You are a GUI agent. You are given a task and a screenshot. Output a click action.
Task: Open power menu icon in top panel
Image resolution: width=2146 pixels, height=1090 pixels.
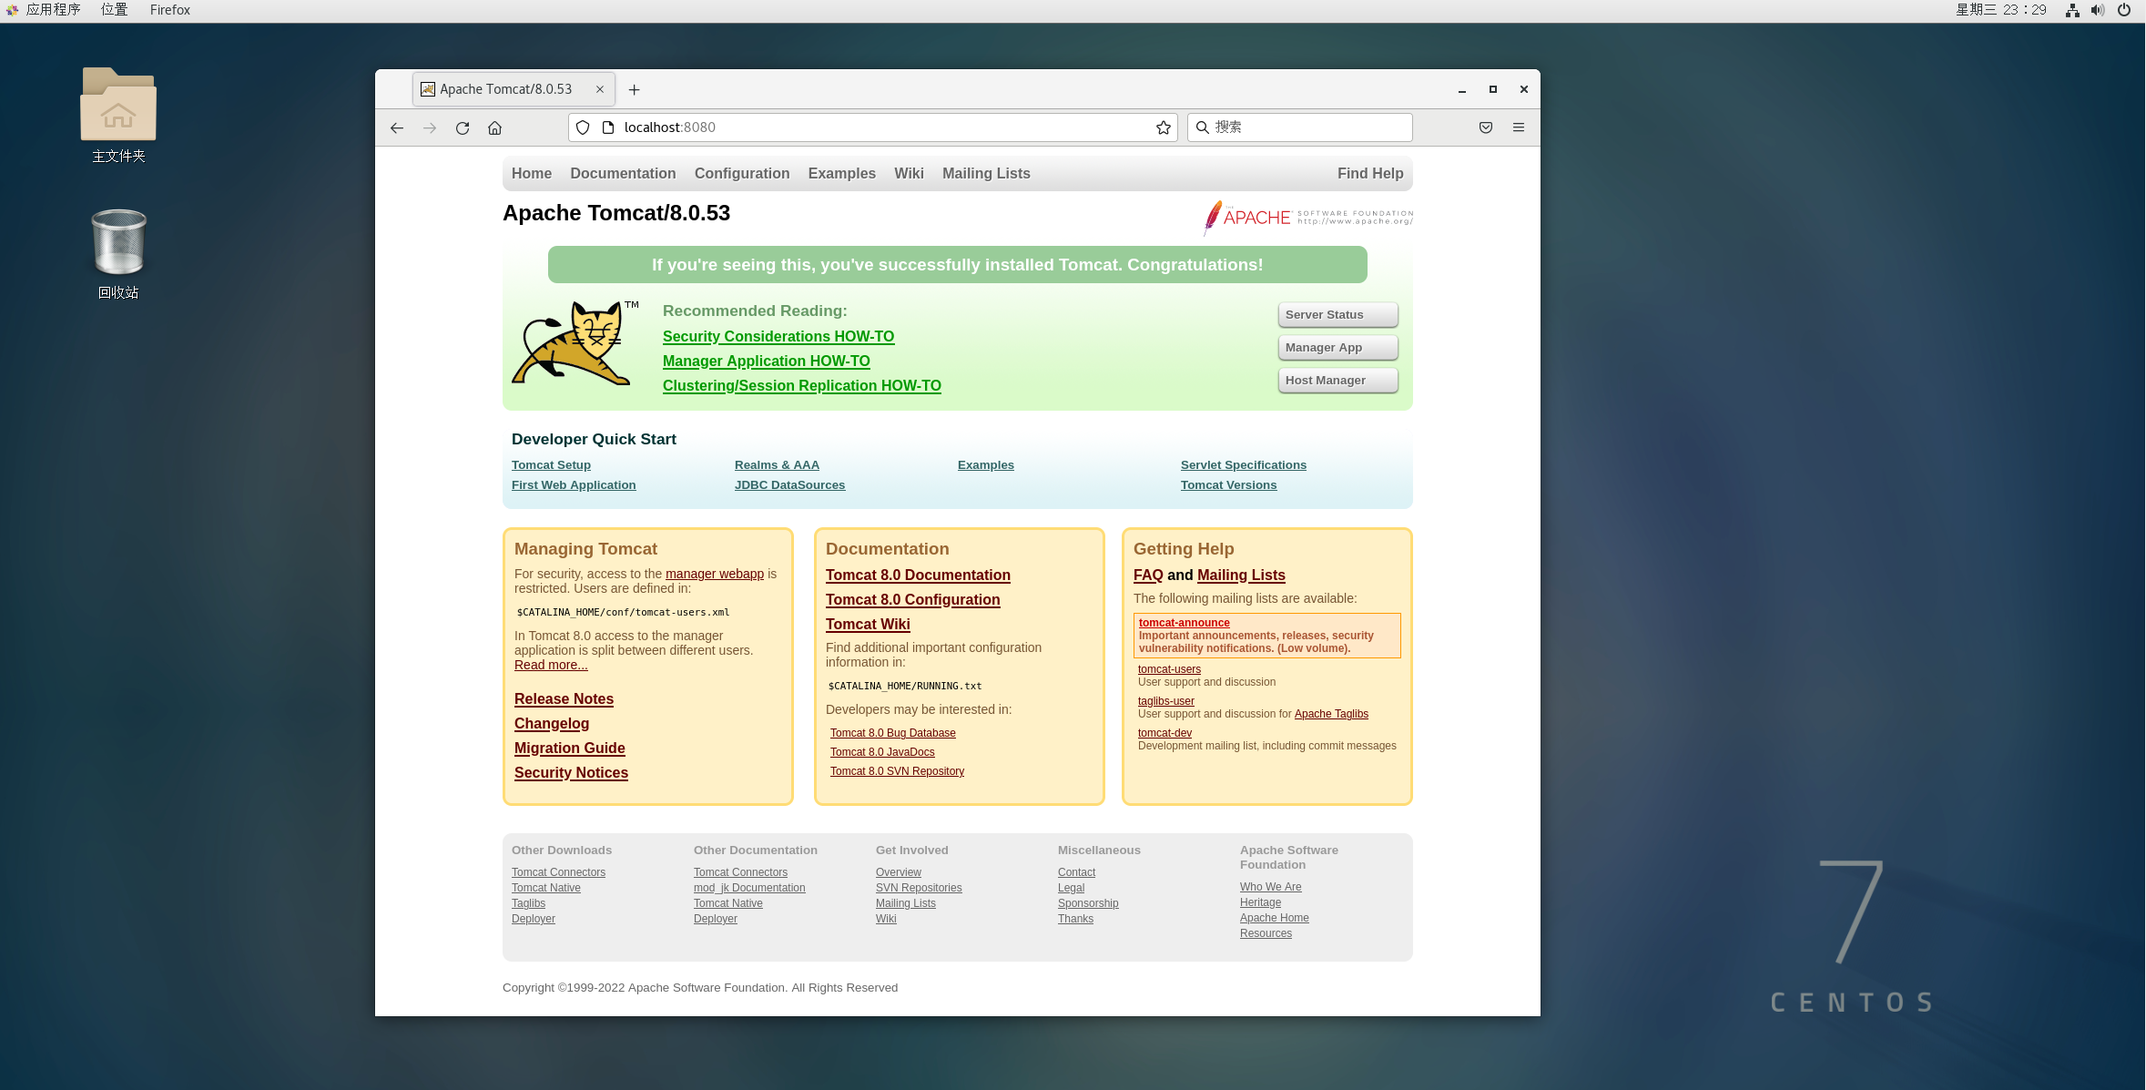coord(2124,10)
